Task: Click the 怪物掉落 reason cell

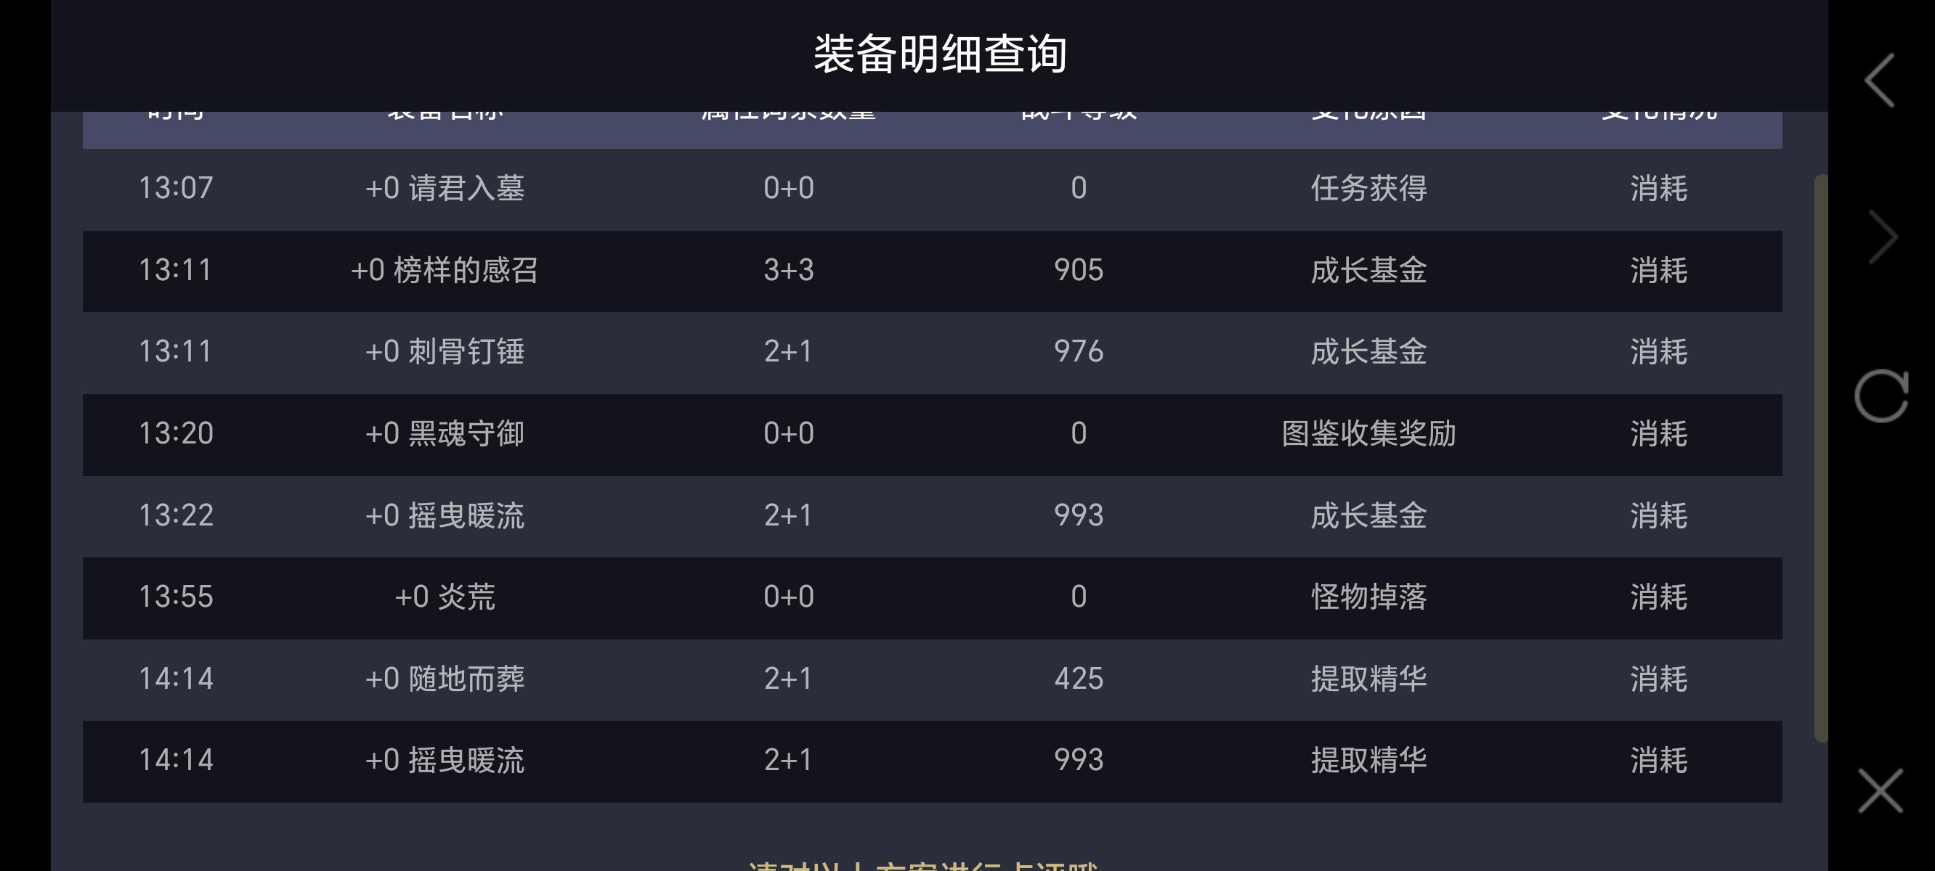Action: point(1368,597)
